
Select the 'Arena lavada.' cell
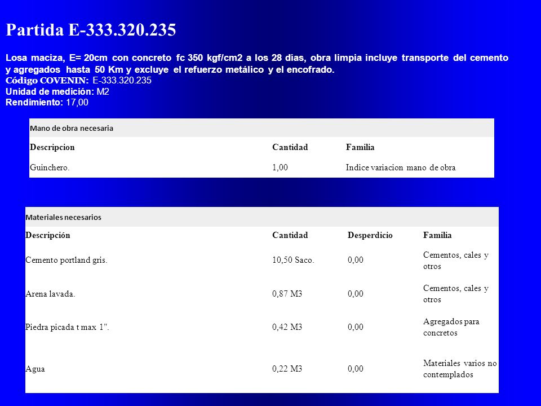click(50, 294)
